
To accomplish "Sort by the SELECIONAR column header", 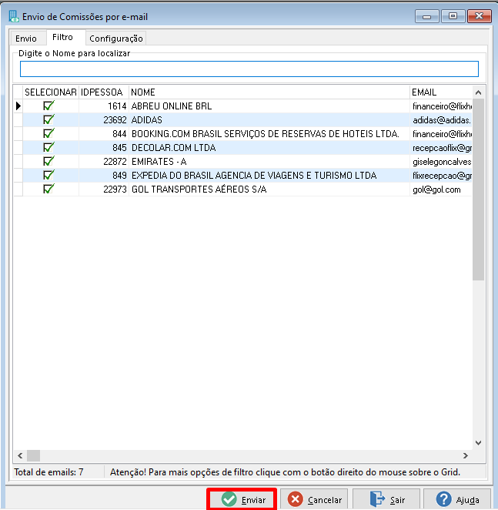I will tap(51, 92).
